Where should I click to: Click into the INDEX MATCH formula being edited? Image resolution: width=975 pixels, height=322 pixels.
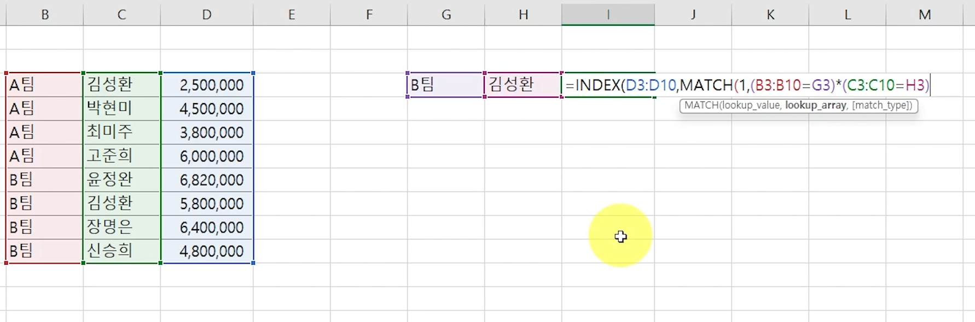747,85
